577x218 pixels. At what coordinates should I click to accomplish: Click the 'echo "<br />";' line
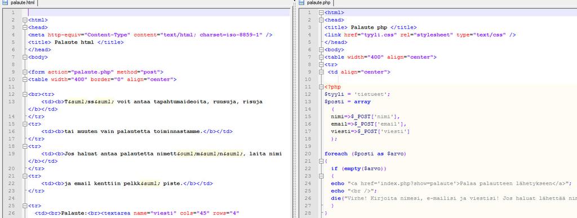click(x=354, y=191)
